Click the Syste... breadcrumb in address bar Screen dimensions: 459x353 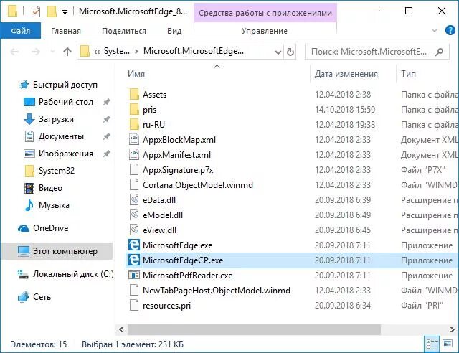click(116, 51)
